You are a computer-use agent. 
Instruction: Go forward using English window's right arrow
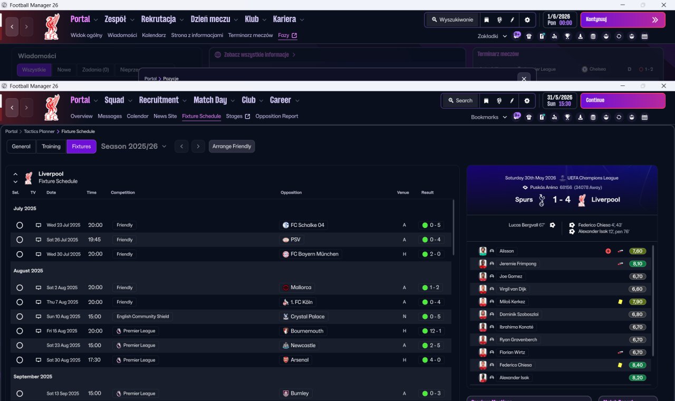(x=26, y=107)
